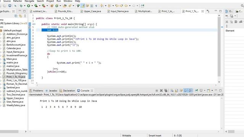The height and width of the screenshot is (137, 244).
Task: Clear Console icon
Action: point(172,91)
